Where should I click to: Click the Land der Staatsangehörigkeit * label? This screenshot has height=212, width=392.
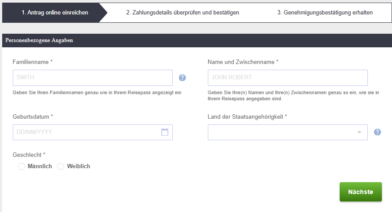(247, 117)
